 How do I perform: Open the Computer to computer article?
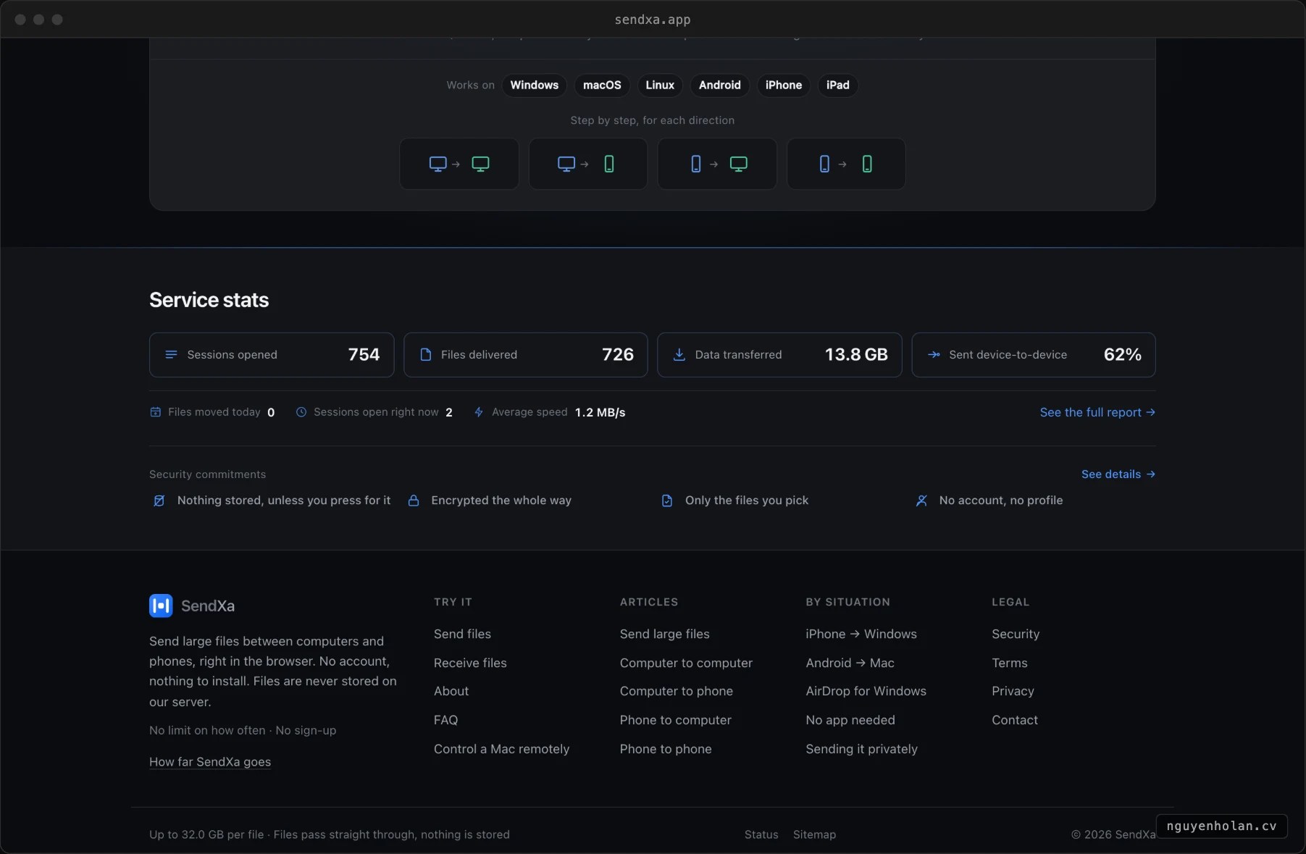click(x=686, y=663)
